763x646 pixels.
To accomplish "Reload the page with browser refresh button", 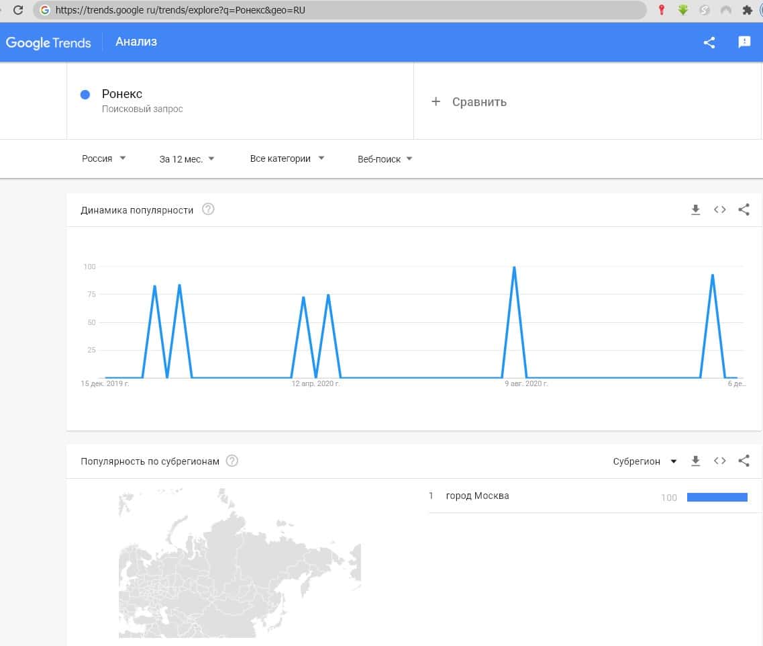I will (x=18, y=10).
